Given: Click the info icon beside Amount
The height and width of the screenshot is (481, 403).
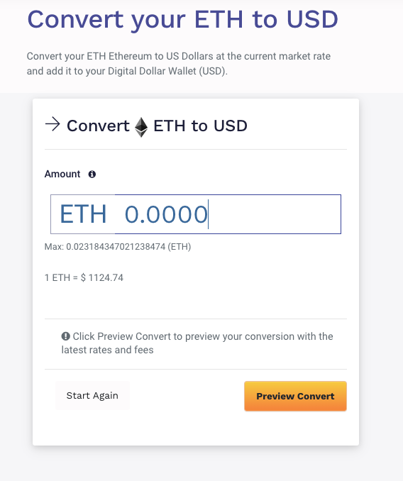Looking at the screenshot, I should [92, 175].
